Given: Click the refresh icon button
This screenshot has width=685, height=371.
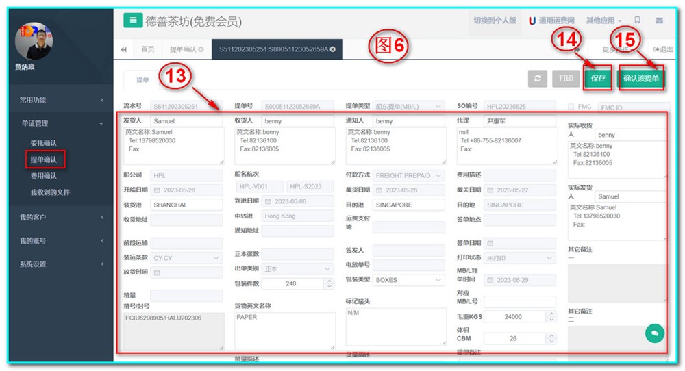Looking at the screenshot, I should coord(537,79).
